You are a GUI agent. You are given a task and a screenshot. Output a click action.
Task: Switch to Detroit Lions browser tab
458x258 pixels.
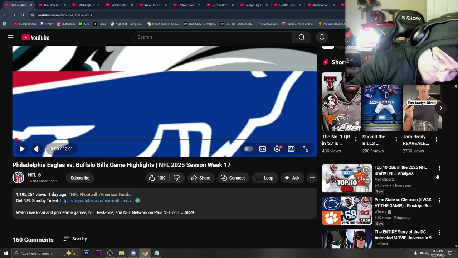(x=186, y=5)
